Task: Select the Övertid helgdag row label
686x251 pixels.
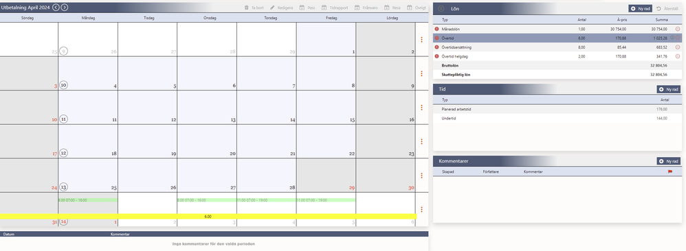Action: tap(455, 56)
